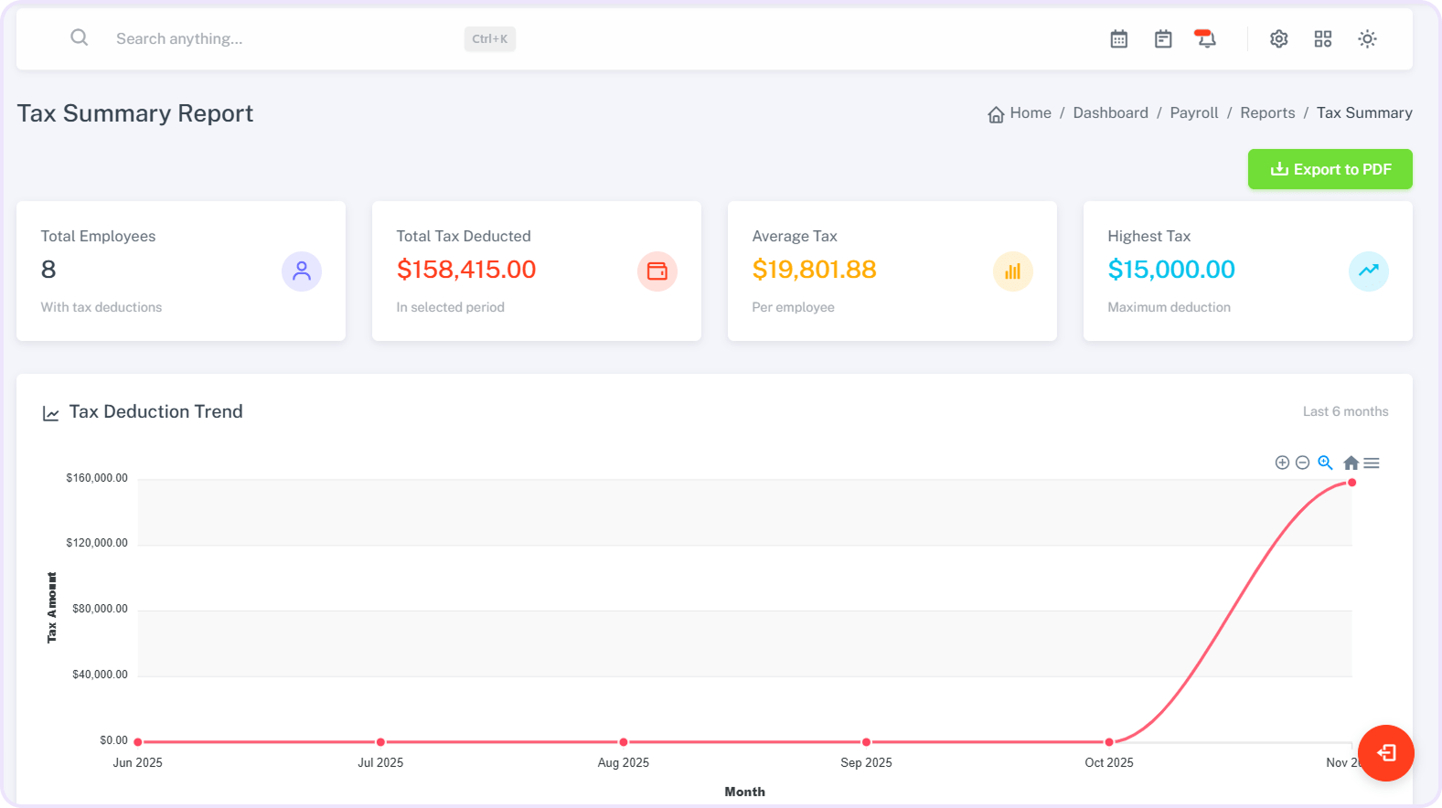This screenshot has height=808, width=1442.
Task: Zoom out chart with minus icon
Action: point(1302,462)
